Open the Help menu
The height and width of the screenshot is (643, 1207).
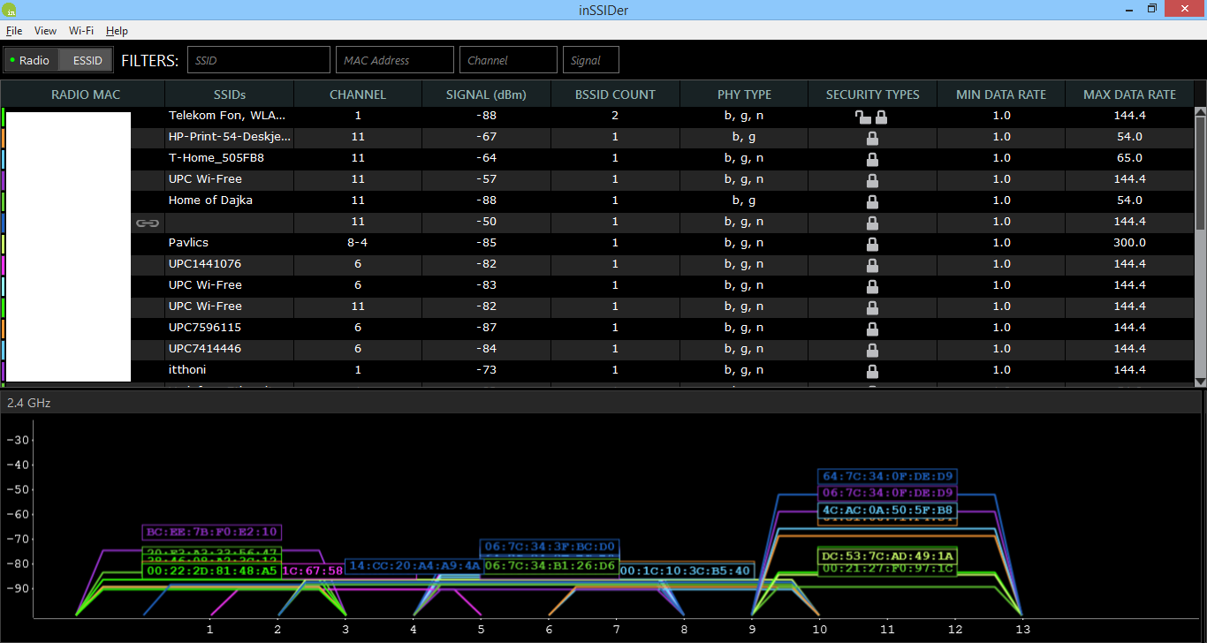pyautogui.click(x=117, y=31)
